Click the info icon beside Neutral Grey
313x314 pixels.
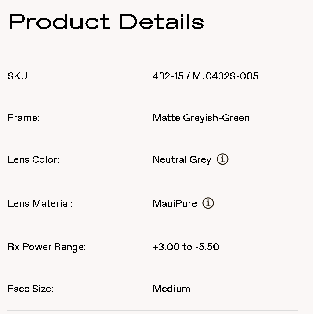click(x=223, y=159)
